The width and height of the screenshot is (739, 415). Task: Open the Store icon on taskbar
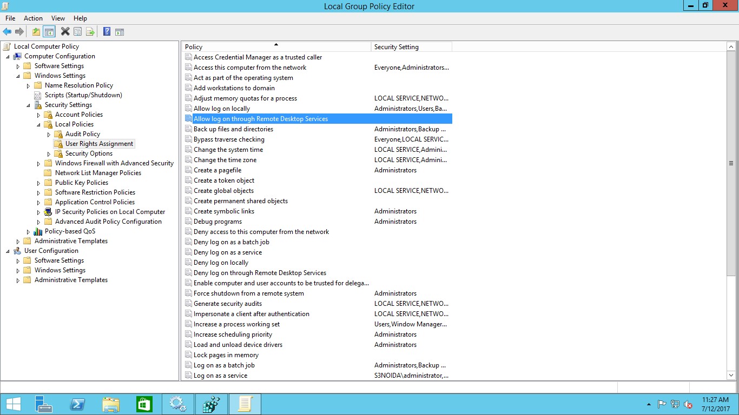point(144,404)
